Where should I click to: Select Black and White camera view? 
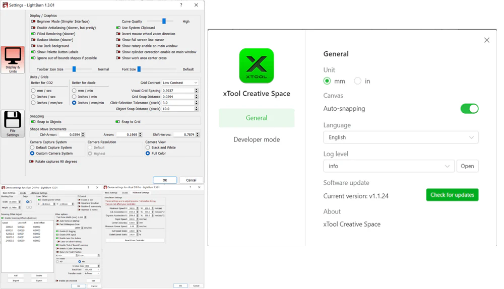pyautogui.click(x=148, y=148)
